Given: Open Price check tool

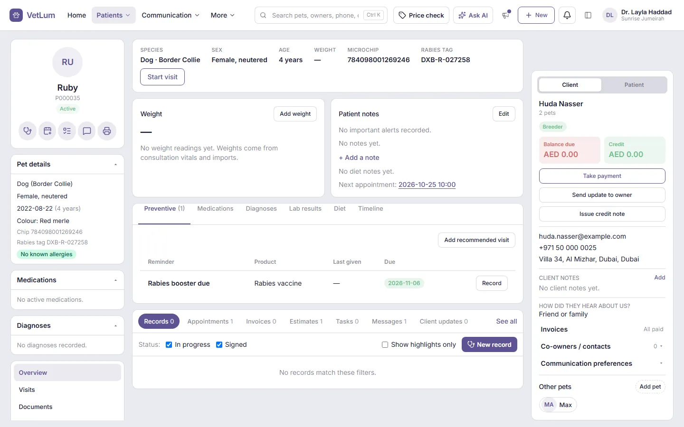Looking at the screenshot, I should click(x=421, y=15).
